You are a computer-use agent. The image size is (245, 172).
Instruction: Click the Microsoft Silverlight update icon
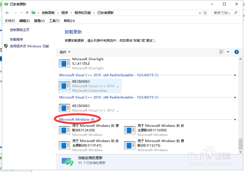(64, 64)
